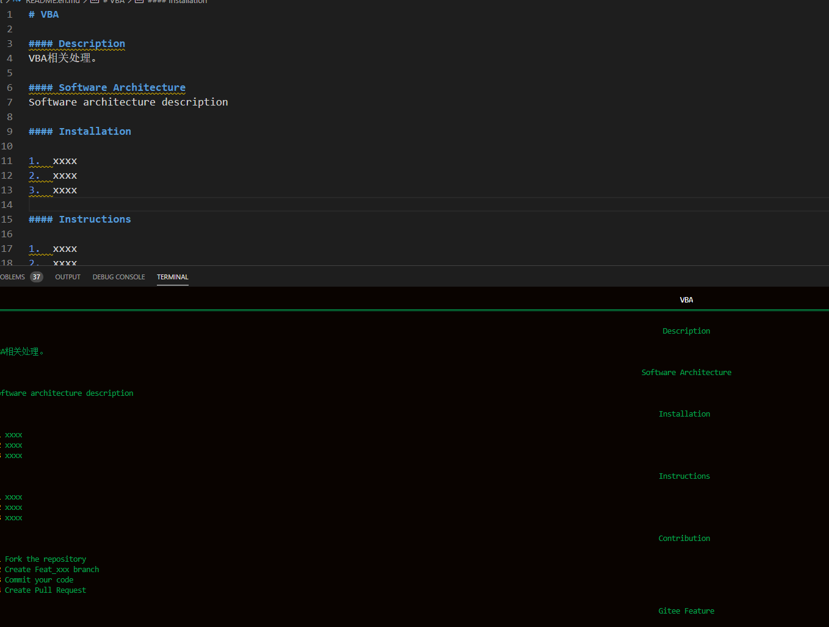Viewport: 829px width, 627px height.
Task: Click 'Create Pull Request' terminal line
Action: [45, 590]
